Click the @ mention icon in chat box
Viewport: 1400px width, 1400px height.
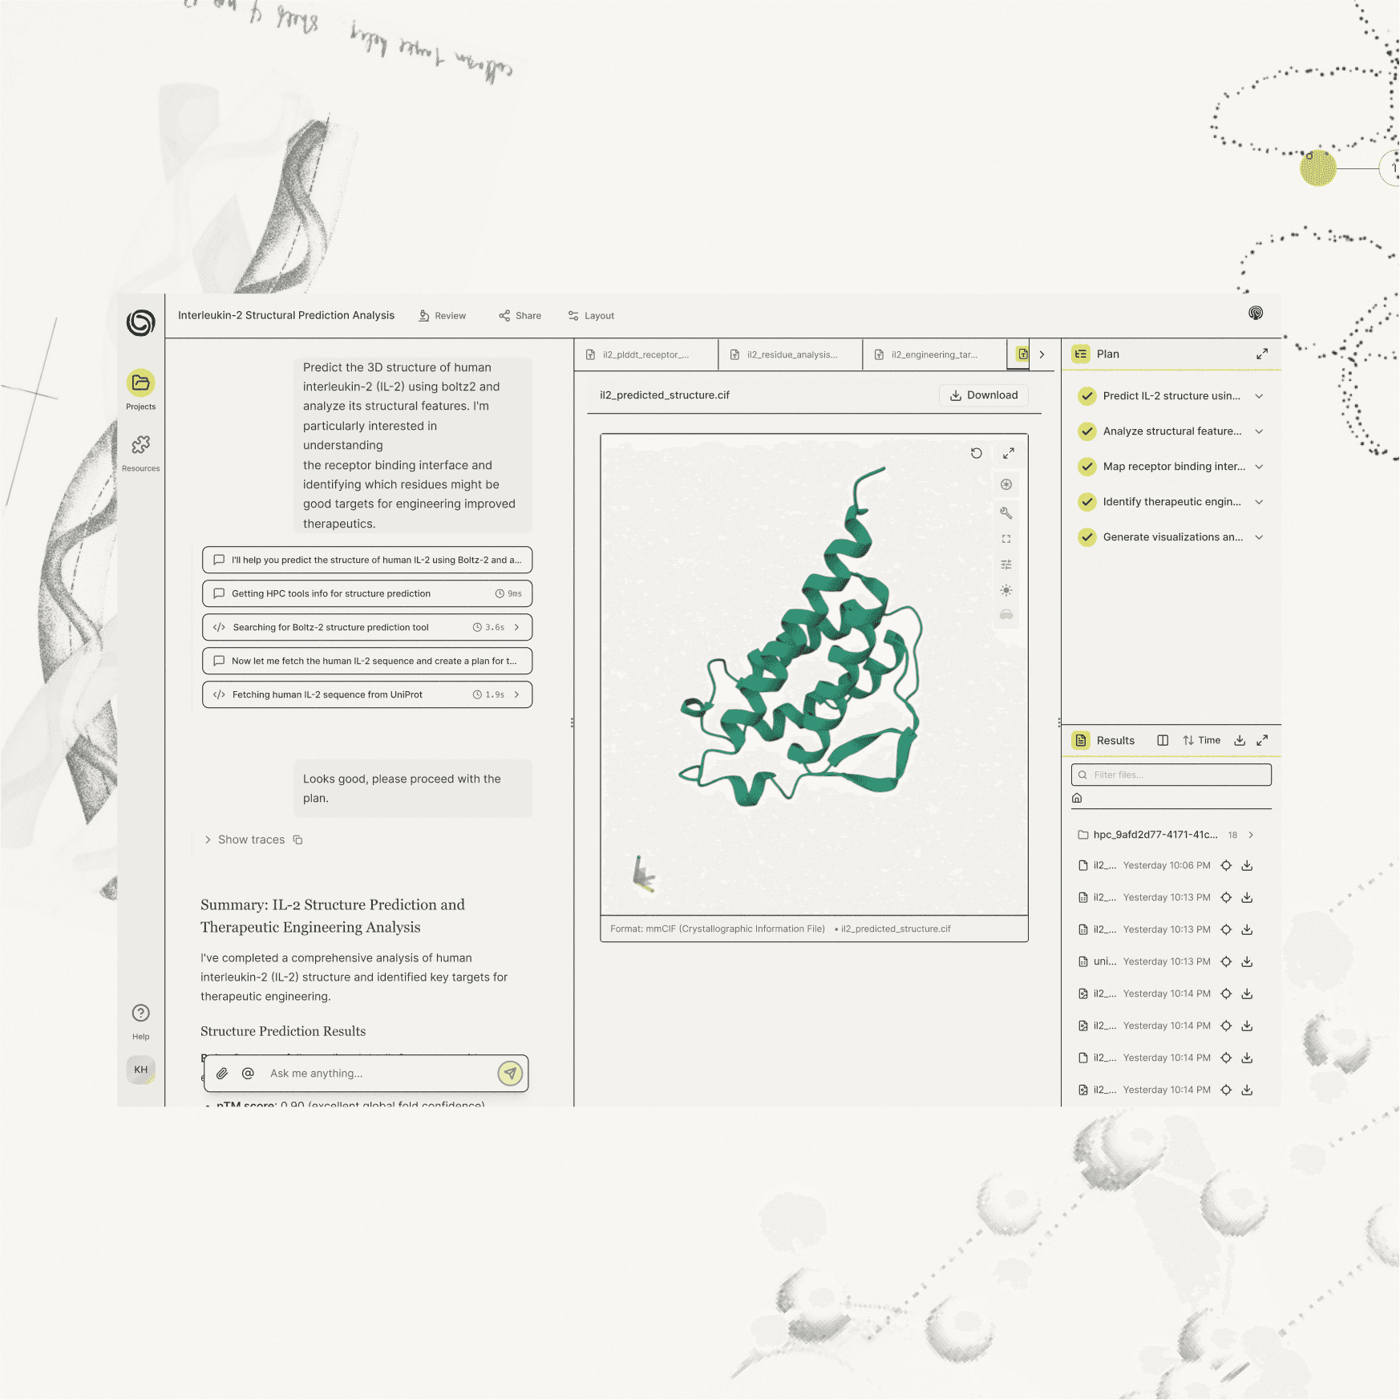click(x=248, y=1074)
